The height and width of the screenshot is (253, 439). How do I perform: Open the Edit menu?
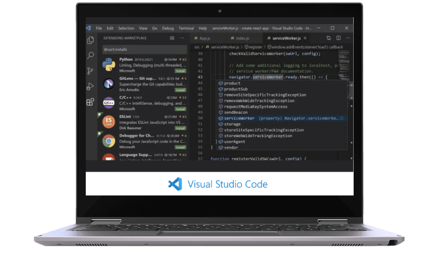tap(110, 28)
